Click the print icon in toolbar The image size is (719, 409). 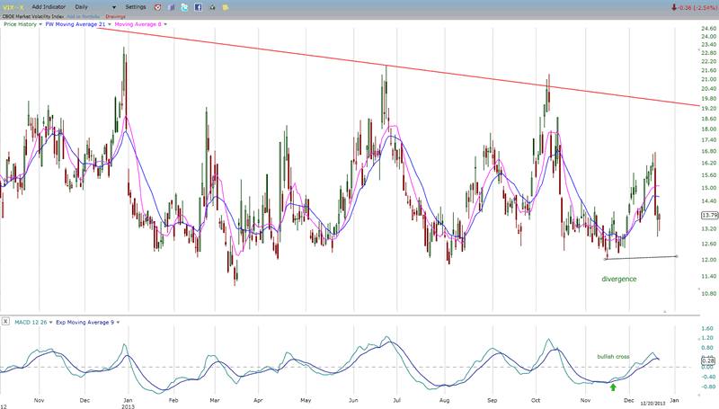(210, 6)
